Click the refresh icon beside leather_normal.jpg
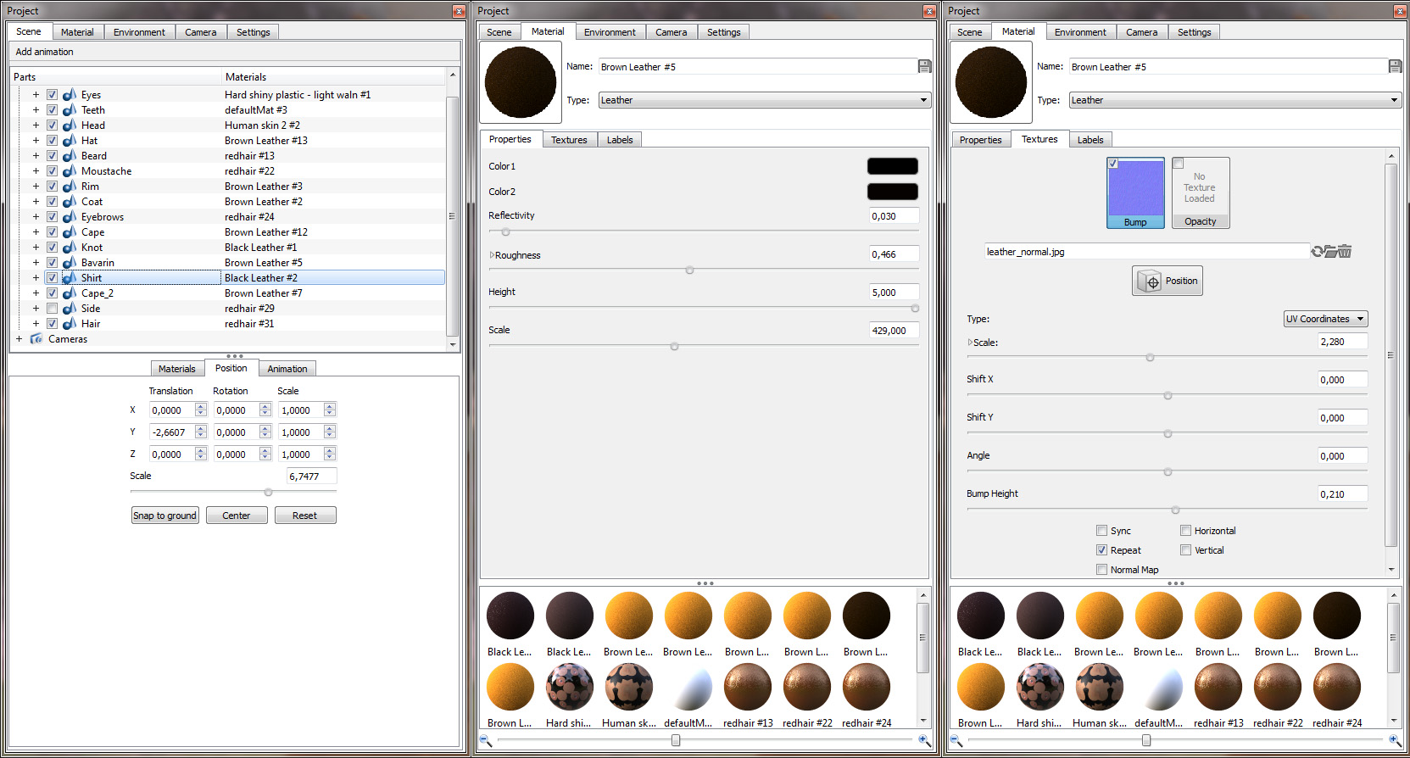Screen dimensions: 1410x758 click(1317, 252)
